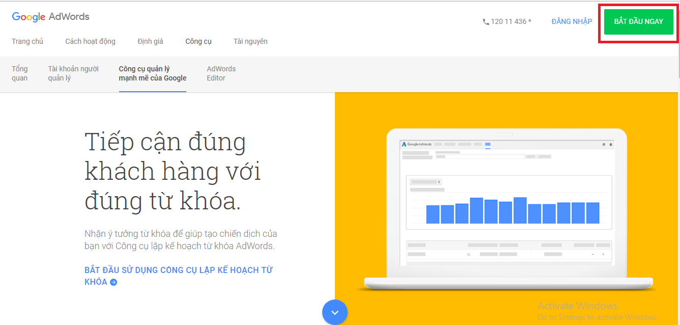Open Tài nguyên menu item
The image size is (680, 325).
[250, 41]
